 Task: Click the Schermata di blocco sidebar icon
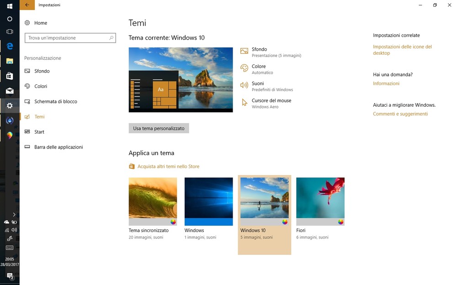pos(27,102)
